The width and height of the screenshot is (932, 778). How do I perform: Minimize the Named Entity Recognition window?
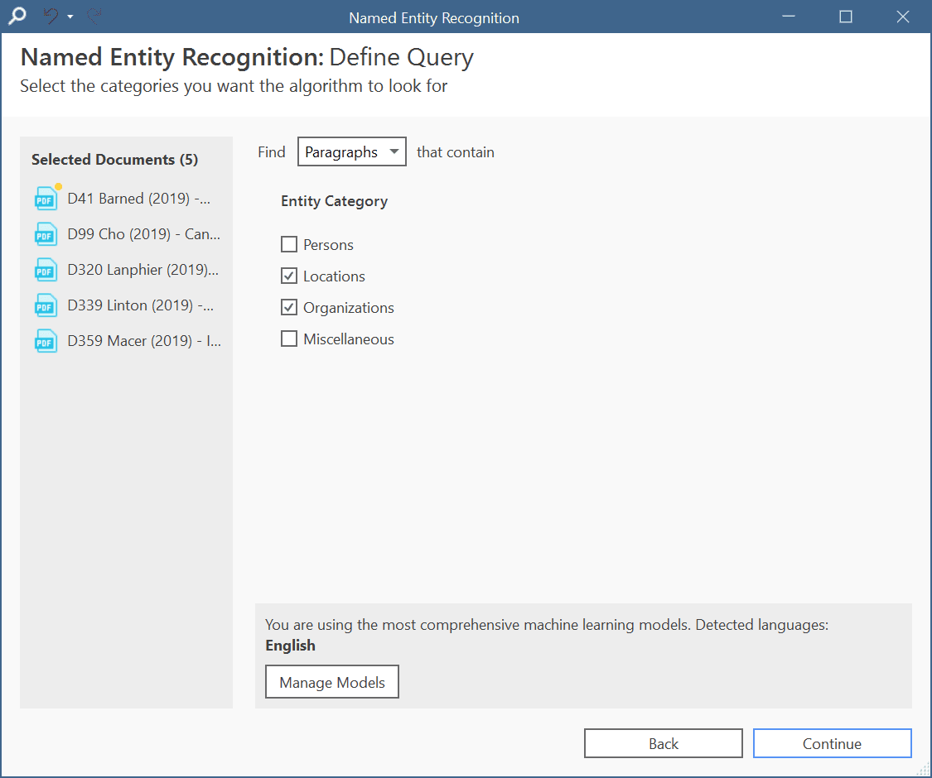(789, 17)
